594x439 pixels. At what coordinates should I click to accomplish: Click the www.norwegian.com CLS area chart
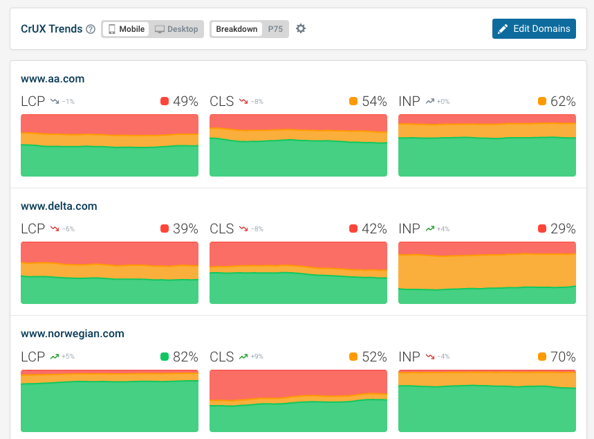pos(298,400)
